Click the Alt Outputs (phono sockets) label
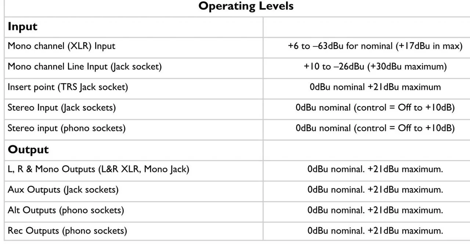Image resolution: width=470 pixels, height=244 pixels. [66, 211]
